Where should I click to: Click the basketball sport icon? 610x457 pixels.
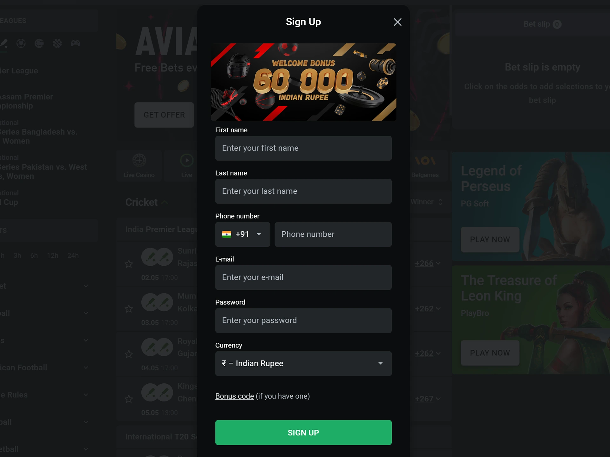click(57, 43)
